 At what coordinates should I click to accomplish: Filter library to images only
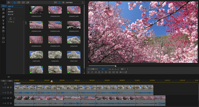click(x=23, y=2)
